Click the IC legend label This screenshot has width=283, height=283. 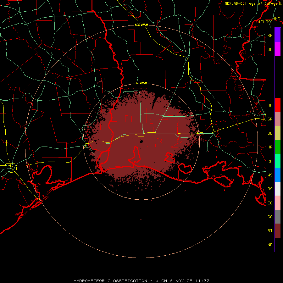[270, 203]
